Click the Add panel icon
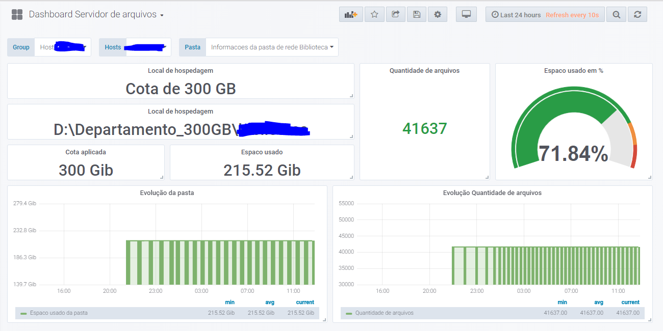The image size is (663, 331). click(x=351, y=14)
